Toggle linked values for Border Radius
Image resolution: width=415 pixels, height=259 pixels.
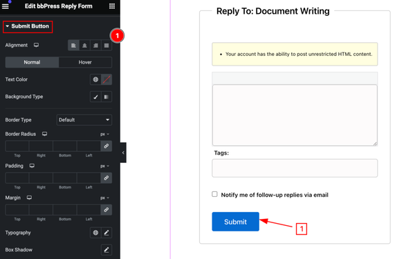(x=106, y=146)
